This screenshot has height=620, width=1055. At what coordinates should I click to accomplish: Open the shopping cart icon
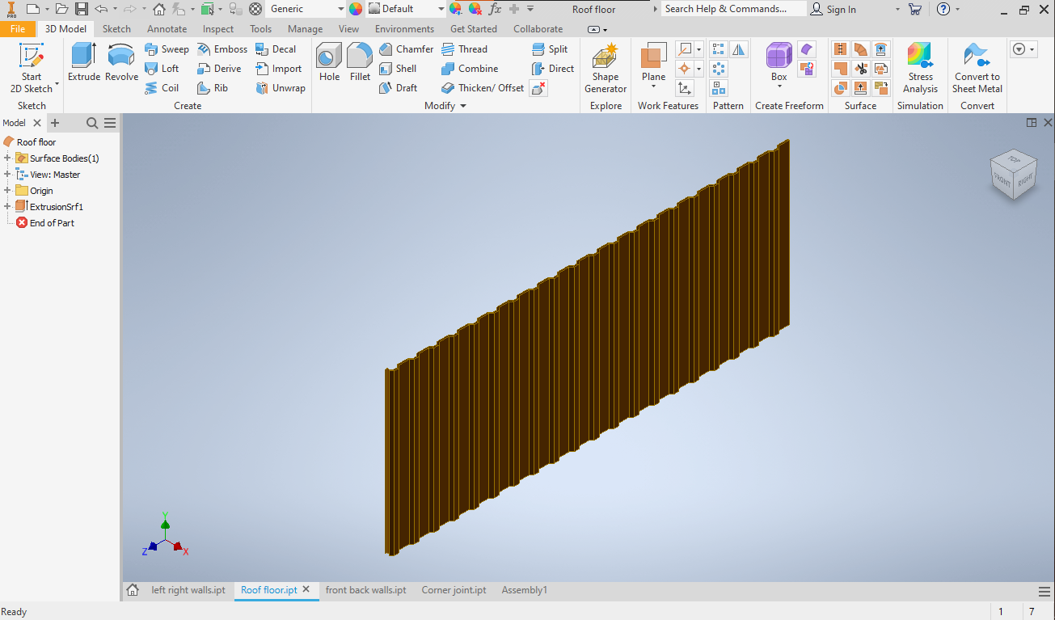(914, 9)
